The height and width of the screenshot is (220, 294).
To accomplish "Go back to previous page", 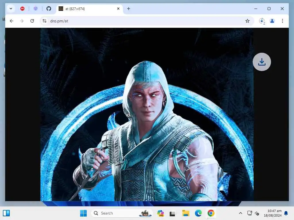I will coord(11,21).
